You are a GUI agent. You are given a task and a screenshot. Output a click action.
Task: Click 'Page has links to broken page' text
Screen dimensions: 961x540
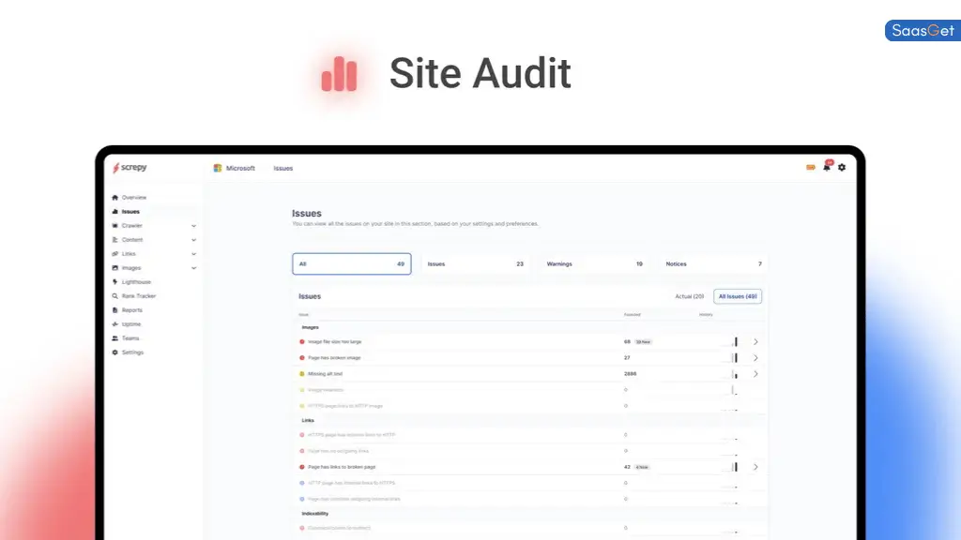(342, 467)
